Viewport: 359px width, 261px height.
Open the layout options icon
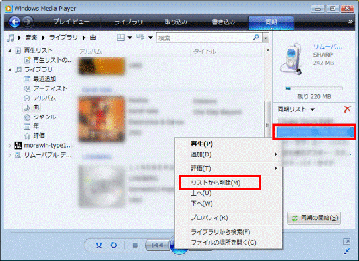tap(121, 38)
